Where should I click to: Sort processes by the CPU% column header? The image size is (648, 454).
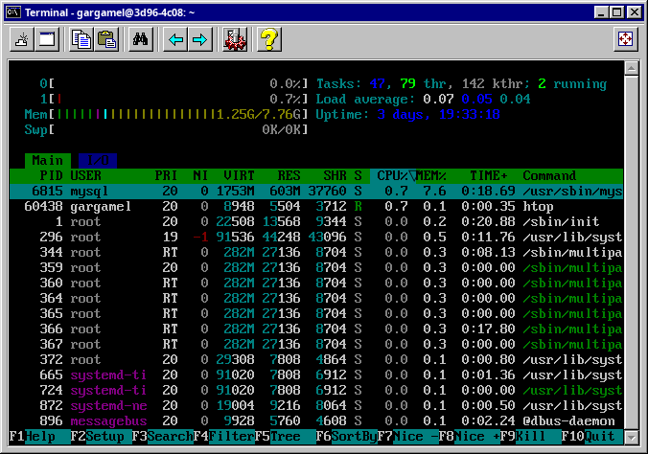click(x=390, y=175)
